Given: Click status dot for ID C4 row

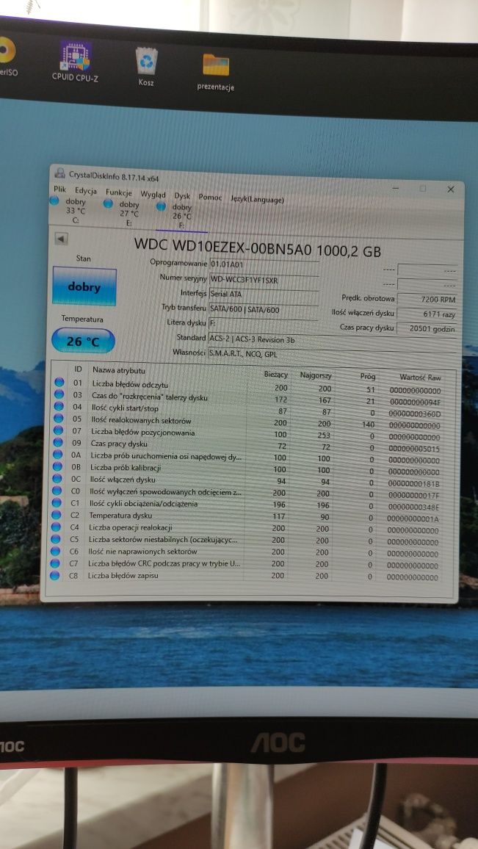Looking at the screenshot, I should point(56,527).
